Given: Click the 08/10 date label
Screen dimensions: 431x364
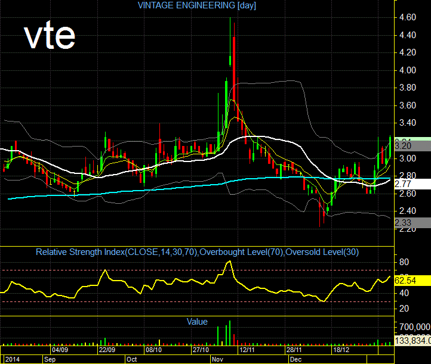Looking at the screenshot, I should 153,350.
